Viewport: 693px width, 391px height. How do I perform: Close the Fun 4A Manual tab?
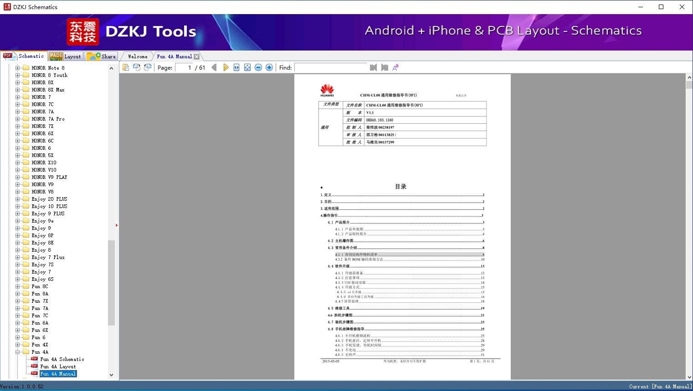196,56
